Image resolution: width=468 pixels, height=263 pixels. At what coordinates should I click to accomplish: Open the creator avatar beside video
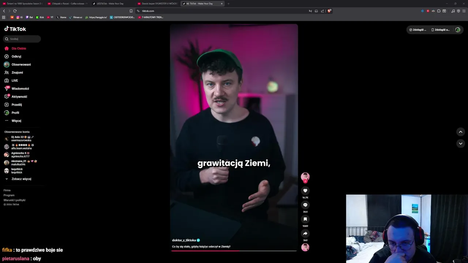pyautogui.click(x=305, y=177)
